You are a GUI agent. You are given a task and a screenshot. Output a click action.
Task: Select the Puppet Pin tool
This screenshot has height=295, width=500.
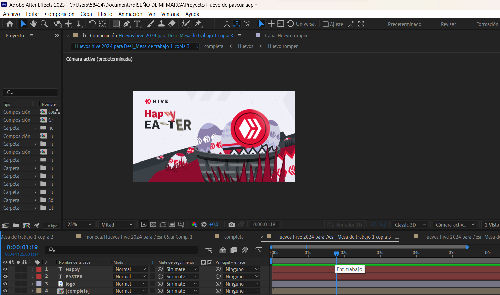(x=198, y=24)
